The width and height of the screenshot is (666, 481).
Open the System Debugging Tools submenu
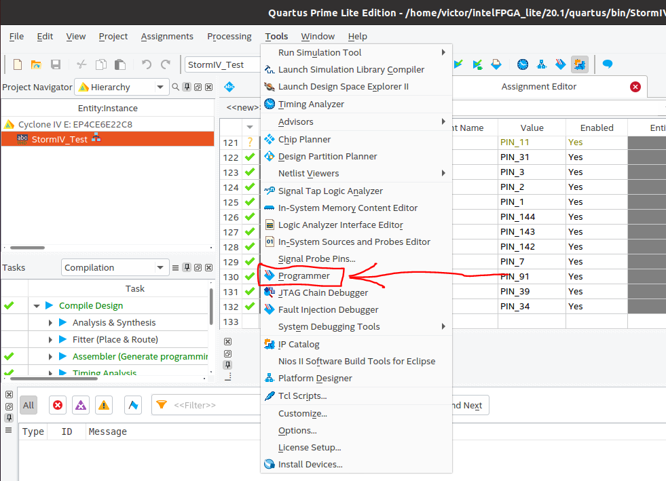pos(356,326)
